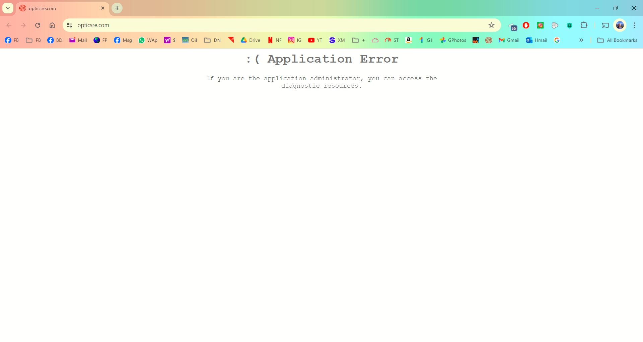
Task: Open the red arrow bookmark icon
Action: tap(231, 40)
